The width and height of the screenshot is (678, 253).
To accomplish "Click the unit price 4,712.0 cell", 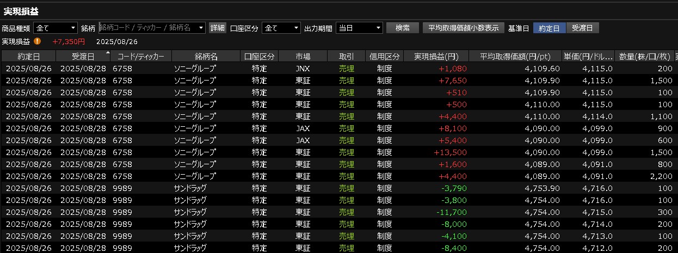I will (597, 248).
